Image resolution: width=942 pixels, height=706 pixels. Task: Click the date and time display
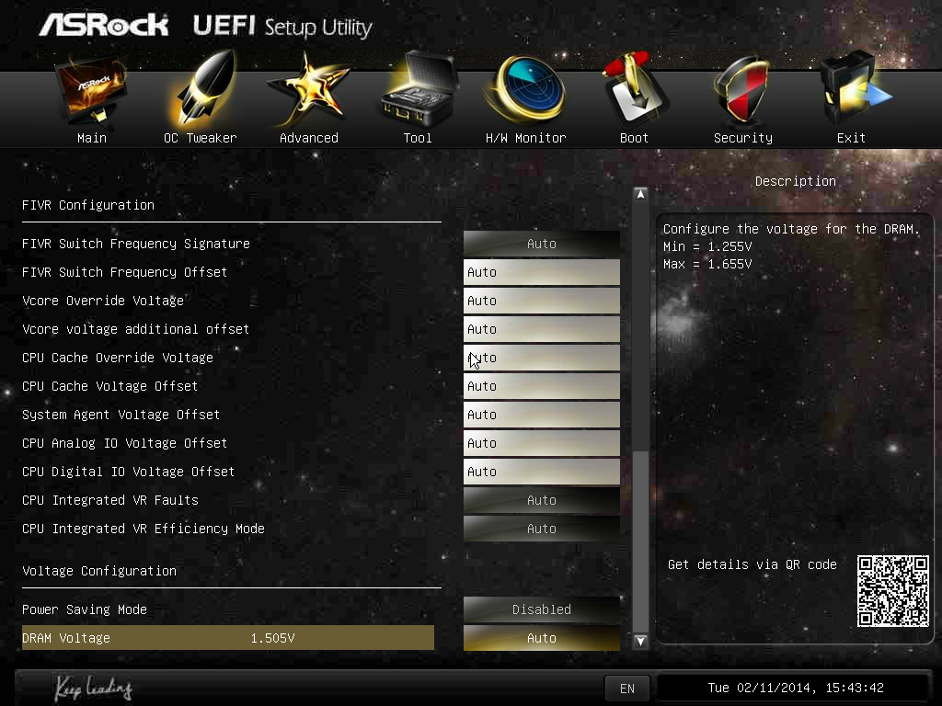795,689
